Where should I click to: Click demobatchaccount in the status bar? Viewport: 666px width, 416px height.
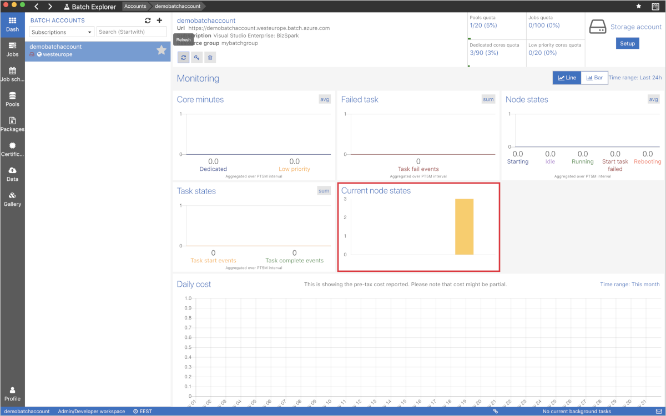point(26,412)
